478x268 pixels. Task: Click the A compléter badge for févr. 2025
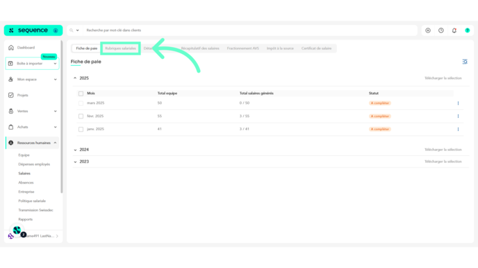coord(380,116)
